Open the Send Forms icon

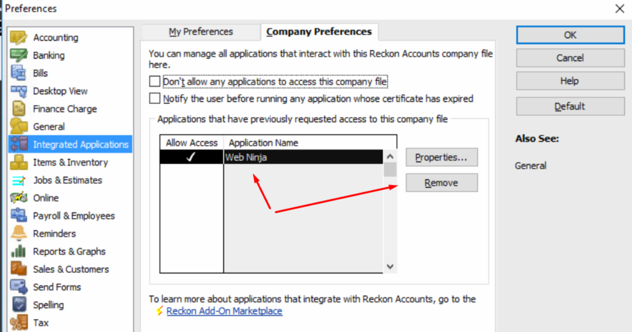tap(19, 287)
